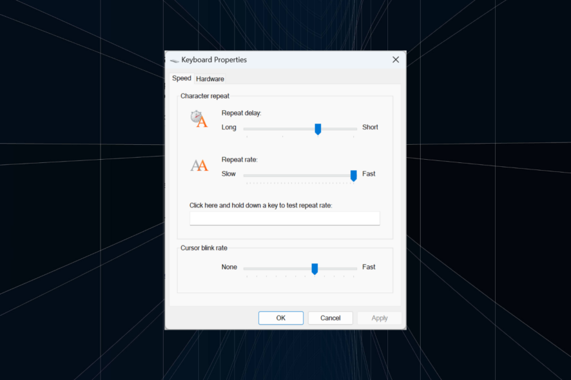Click the Repeat delay slider handle
Image resolution: width=571 pixels, height=380 pixels.
318,129
